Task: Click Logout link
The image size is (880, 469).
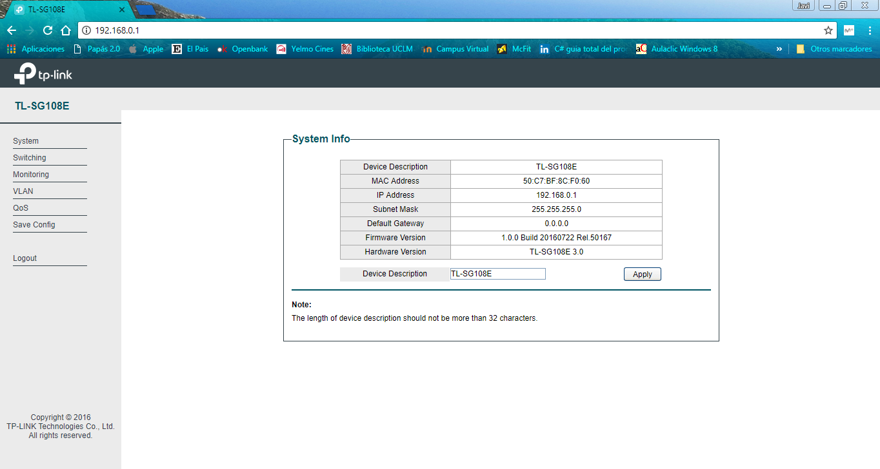Action: 25,258
